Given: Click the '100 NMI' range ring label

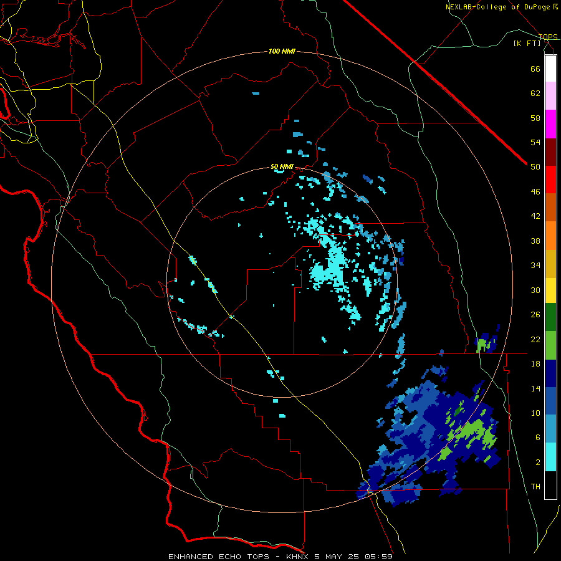Looking at the screenshot, I should 282,52.
